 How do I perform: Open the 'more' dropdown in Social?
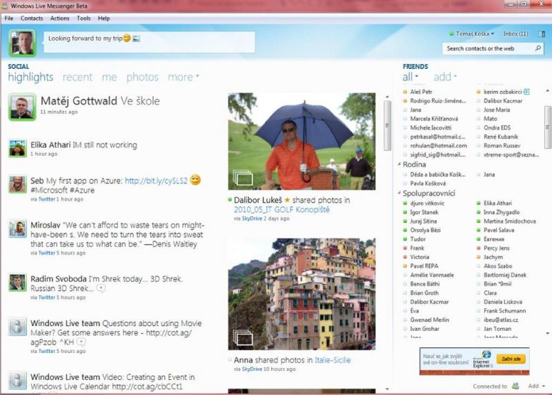coord(184,77)
